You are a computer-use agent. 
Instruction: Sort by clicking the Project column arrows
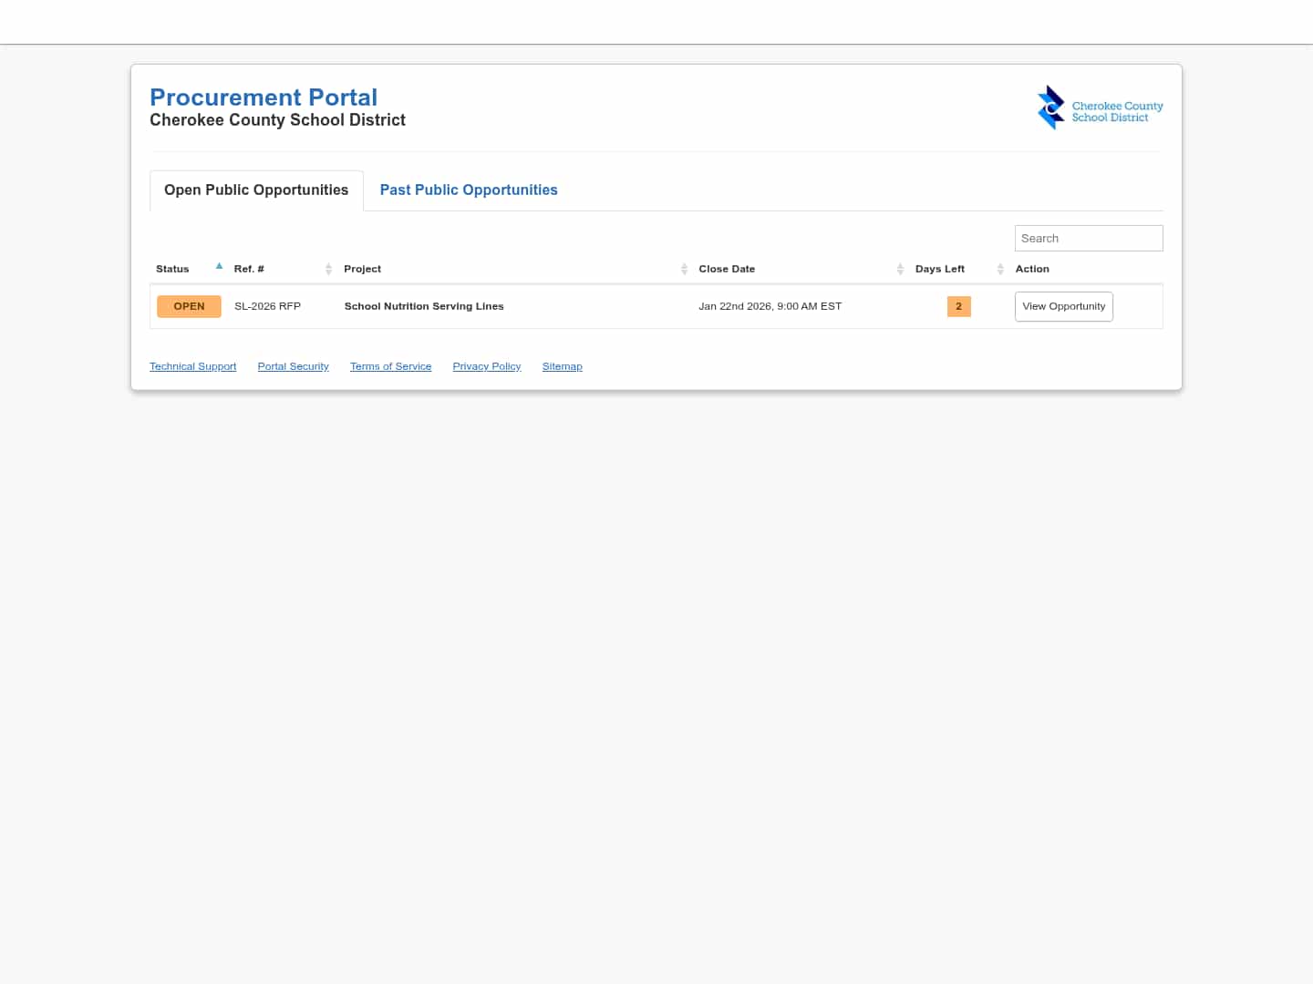pyautogui.click(x=685, y=269)
